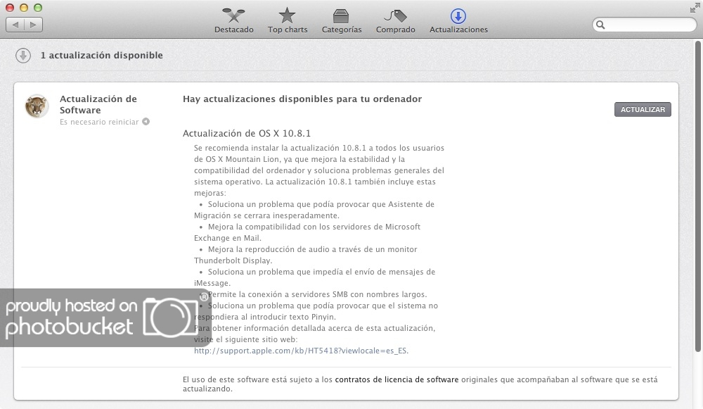Open the Actualizaciones download arrow icon
The height and width of the screenshot is (409, 703).
458,16
